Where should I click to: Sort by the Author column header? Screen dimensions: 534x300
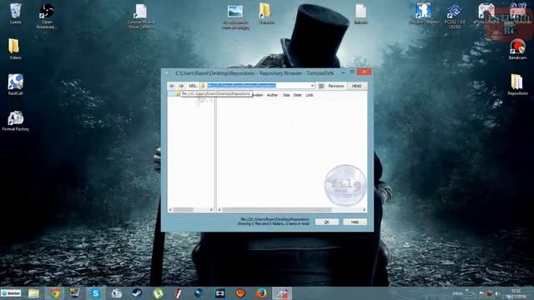(272, 95)
